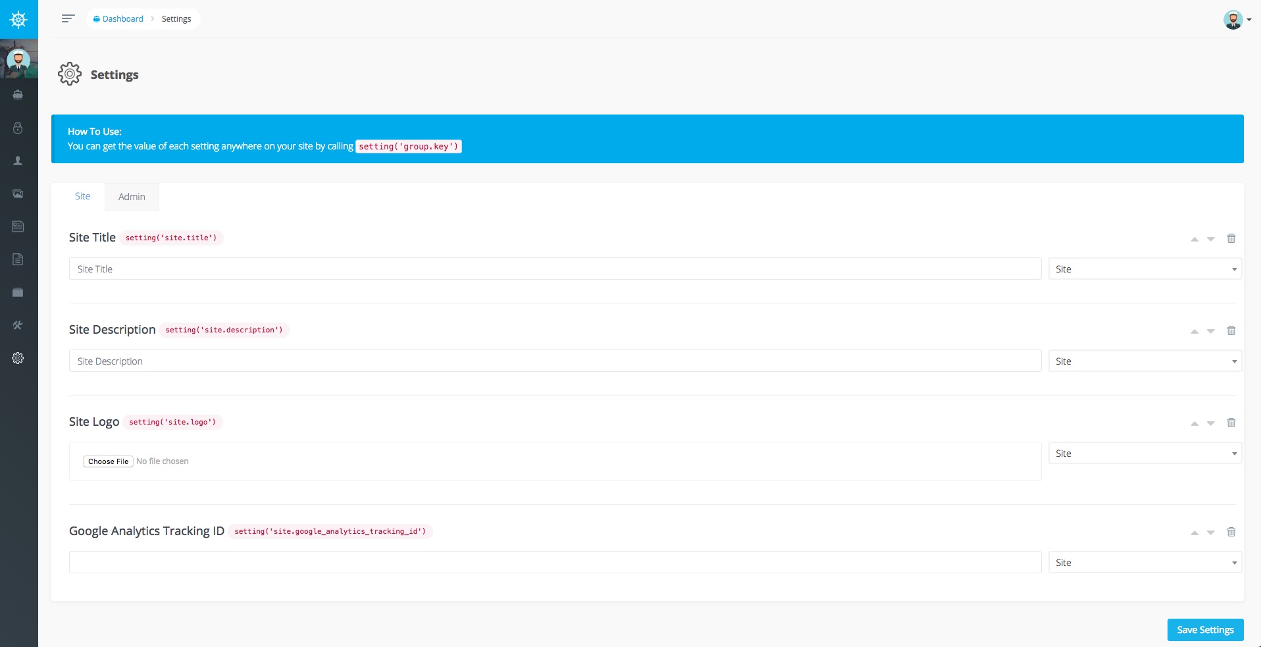The width and height of the screenshot is (1261, 647).
Task: Open Dashboard boat icon in sidebar
Action: (18, 95)
